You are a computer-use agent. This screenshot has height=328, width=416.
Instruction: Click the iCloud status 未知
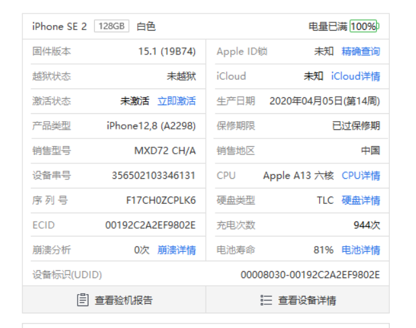313,76
